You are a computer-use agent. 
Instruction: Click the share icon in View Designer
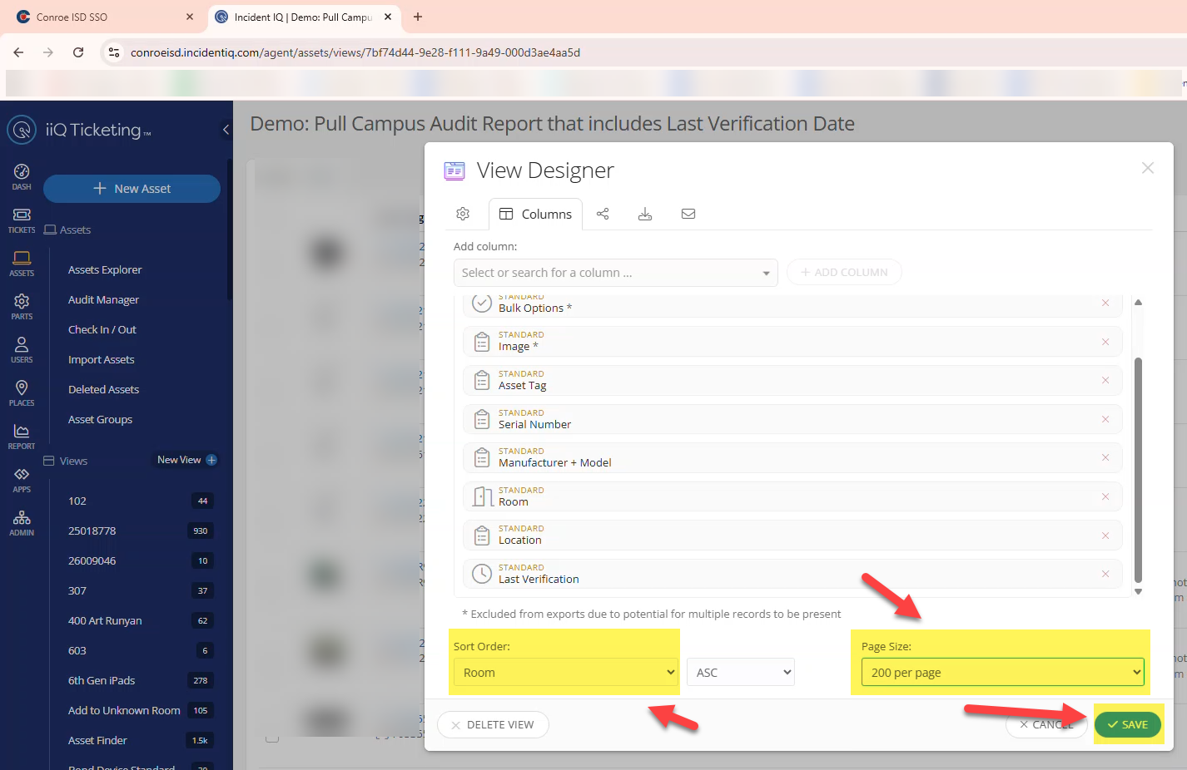coord(603,214)
